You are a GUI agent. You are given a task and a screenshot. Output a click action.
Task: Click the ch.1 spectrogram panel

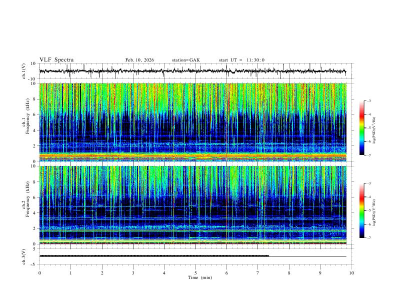click(193, 122)
